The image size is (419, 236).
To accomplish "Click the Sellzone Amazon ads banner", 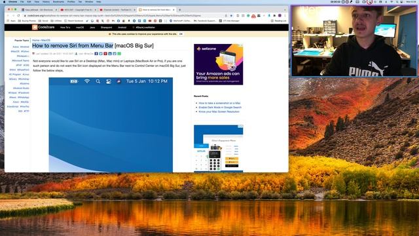I will [218, 64].
